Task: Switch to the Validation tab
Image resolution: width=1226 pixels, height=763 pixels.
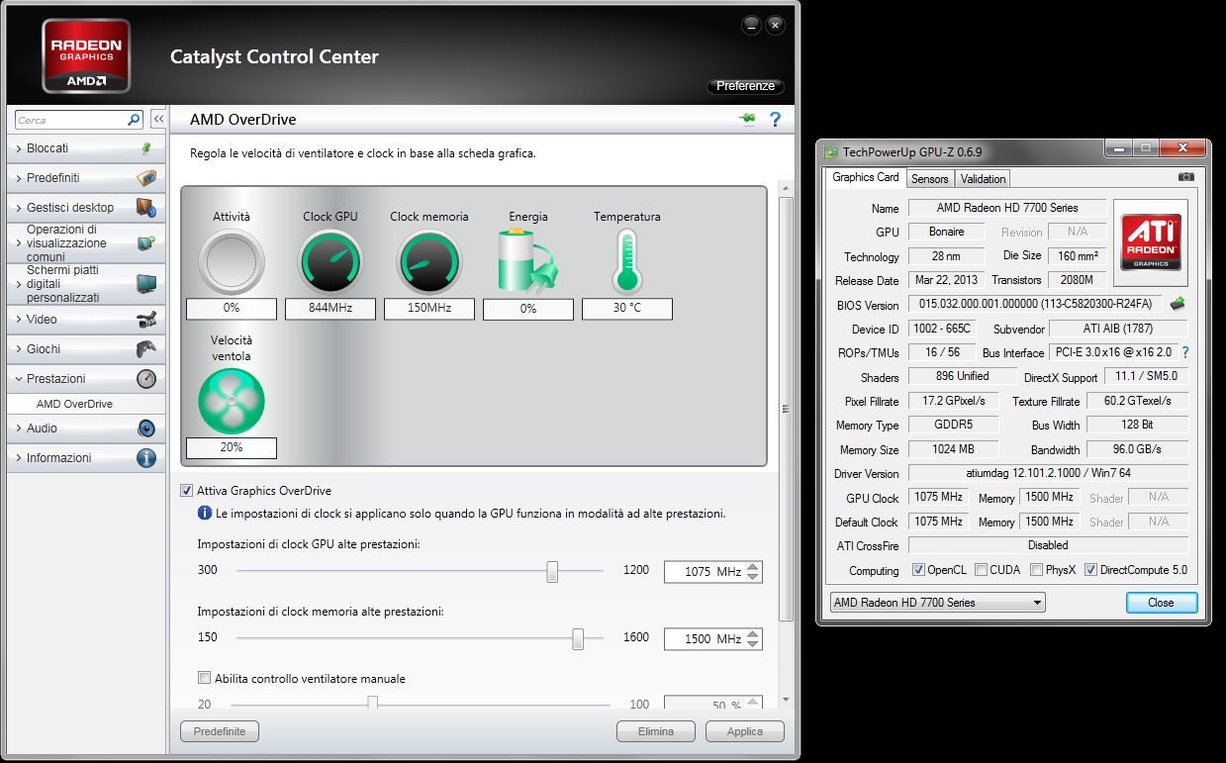Action: [x=983, y=178]
